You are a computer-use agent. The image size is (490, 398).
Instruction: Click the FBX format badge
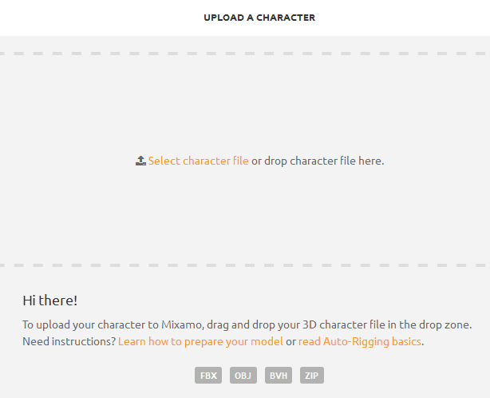[x=208, y=375]
